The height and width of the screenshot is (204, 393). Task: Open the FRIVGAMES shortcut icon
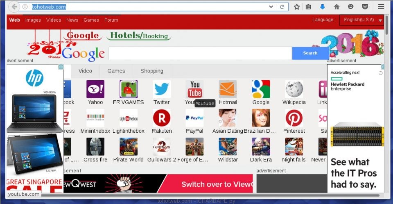click(129, 89)
